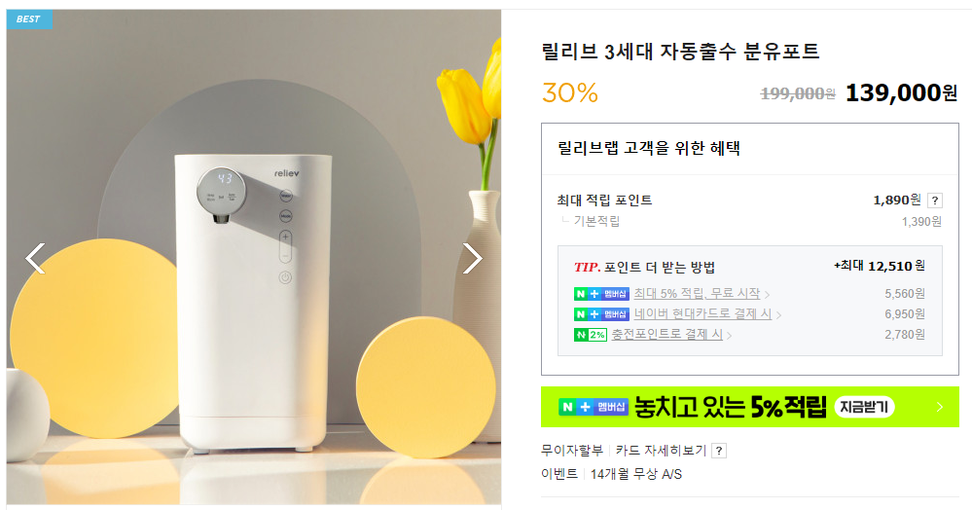
Task: Expand arrow after 네이버 현대카드로 결제 시
Action: pos(778,315)
